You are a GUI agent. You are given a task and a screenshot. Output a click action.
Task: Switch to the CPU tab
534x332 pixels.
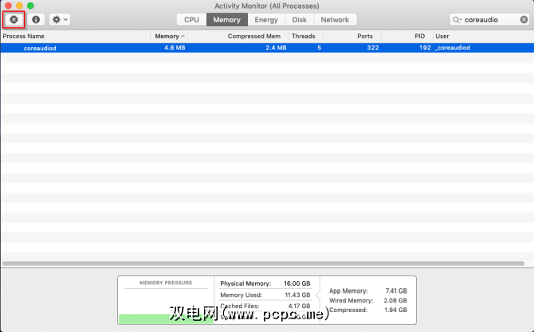191,20
